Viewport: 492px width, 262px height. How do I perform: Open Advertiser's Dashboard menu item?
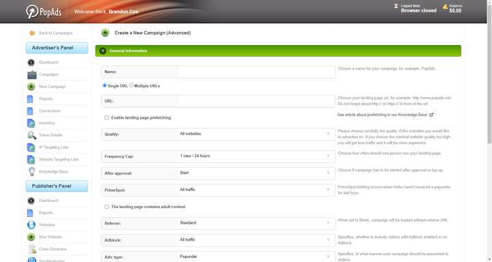tap(49, 62)
